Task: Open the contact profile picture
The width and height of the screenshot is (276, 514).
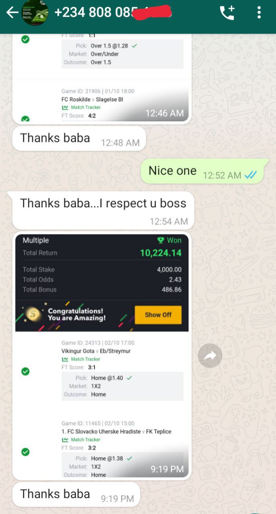Action: pyautogui.click(x=34, y=12)
